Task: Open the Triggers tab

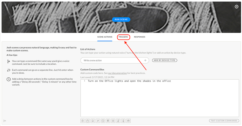Action: tap(123, 37)
